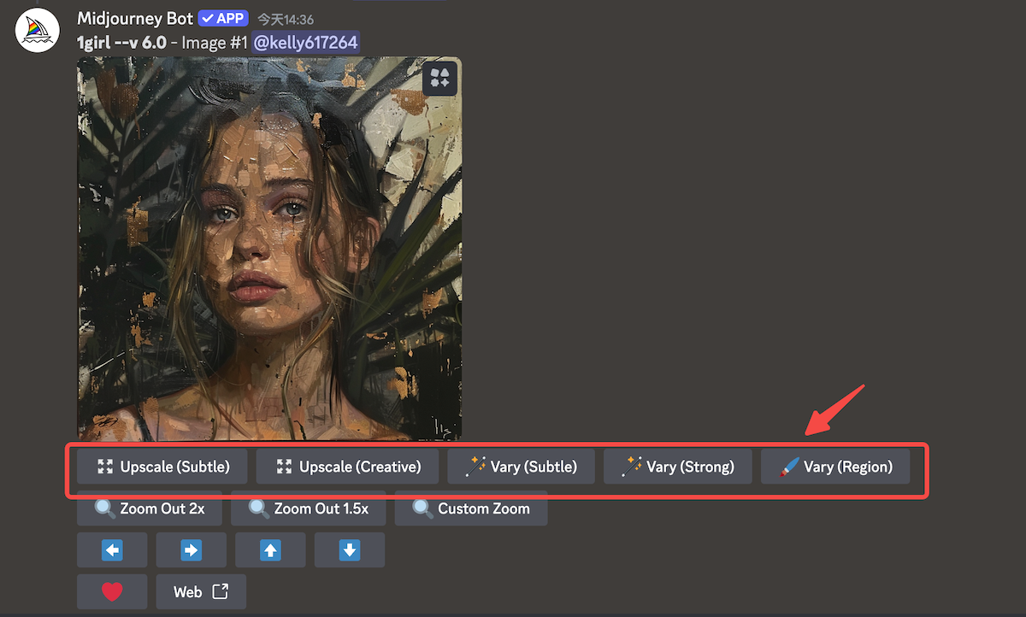The image size is (1026, 617).
Task: Click the verified APP badge
Action: pos(224,19)
